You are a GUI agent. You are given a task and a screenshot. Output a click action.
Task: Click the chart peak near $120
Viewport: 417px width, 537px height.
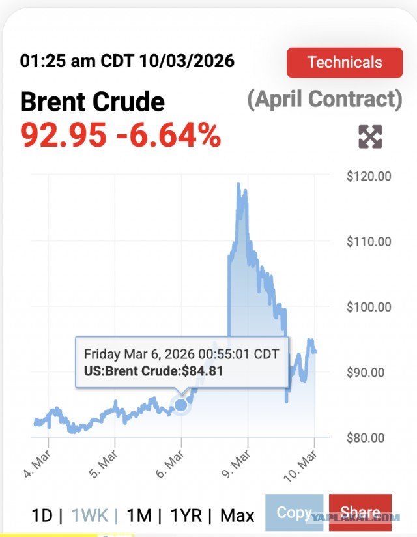[238, 185]
